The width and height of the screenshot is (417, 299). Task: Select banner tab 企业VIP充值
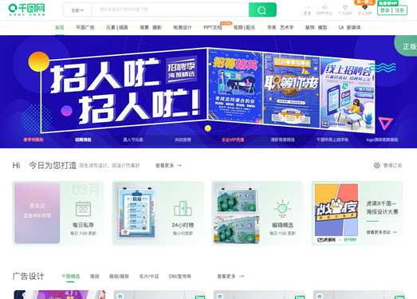click(x=233, y=140)
